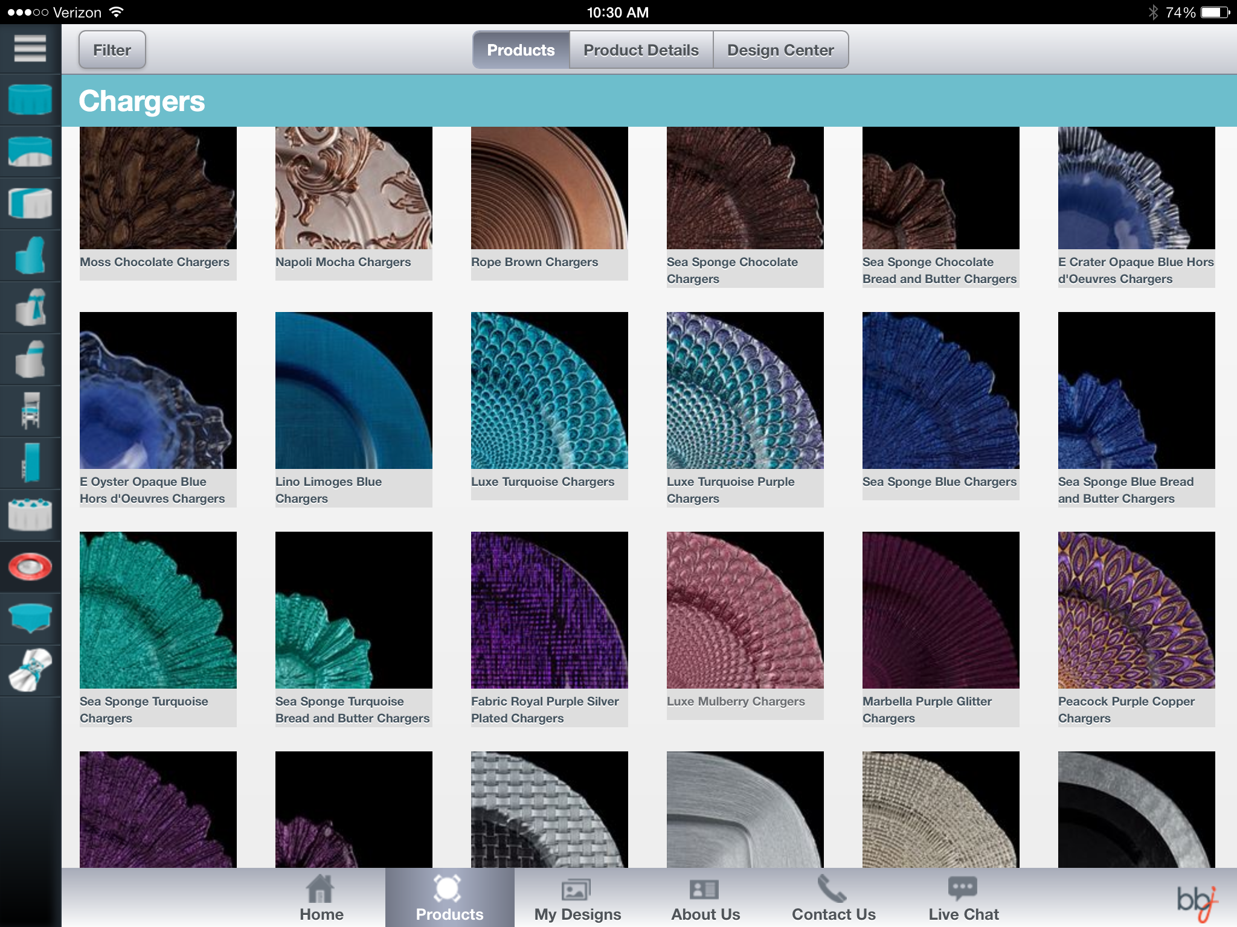The width and height of the screenshot is (1237, 927).
Task: Open Sea Sponge Blue Chargers image
Action: tap(941, 390)
